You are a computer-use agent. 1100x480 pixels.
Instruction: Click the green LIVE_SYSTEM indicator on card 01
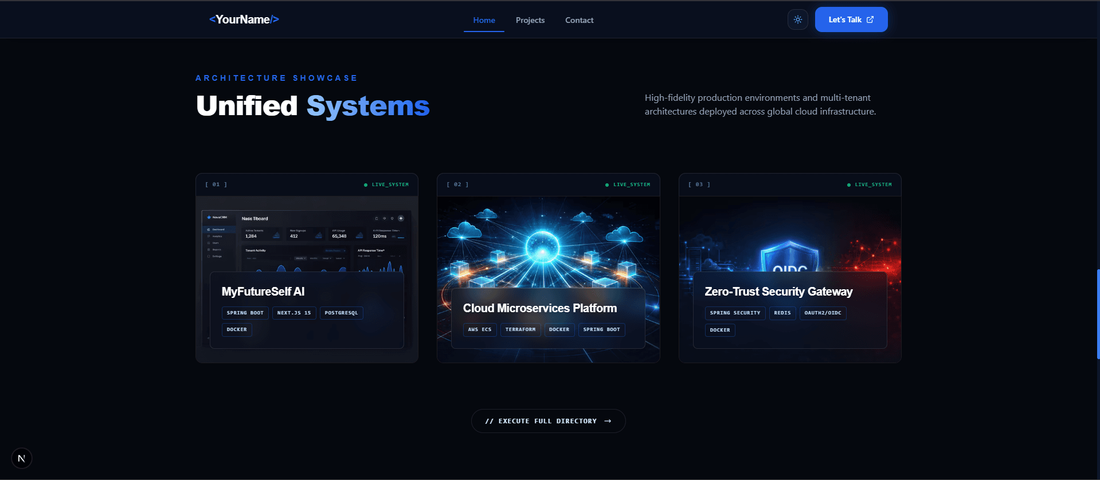(x=386, y=185)
